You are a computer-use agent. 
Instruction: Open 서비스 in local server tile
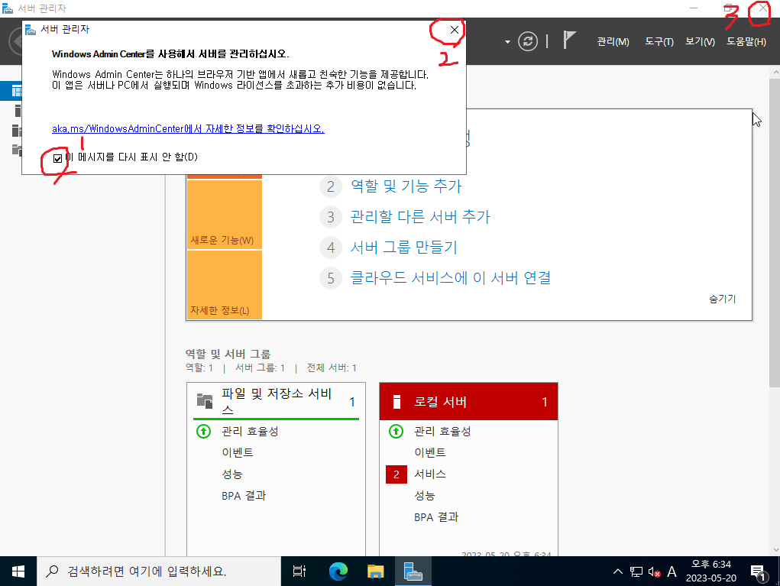point(430,474)
